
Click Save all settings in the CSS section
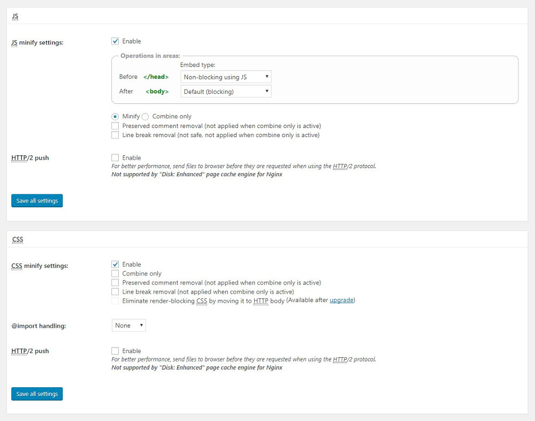pyautogui.click(x=36, y=394)
